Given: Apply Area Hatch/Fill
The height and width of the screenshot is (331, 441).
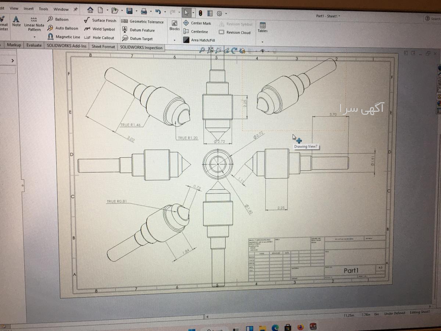Looking at the screenshot, I should (x=199, y=40).
